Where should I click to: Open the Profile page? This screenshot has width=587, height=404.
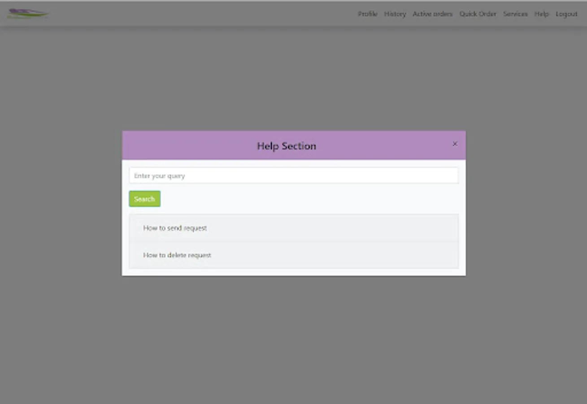tap(367, 14)
